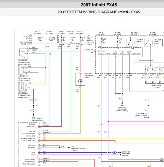
Task: Click the "FUSE 19 10A" label
Action: tap(83, 39)
